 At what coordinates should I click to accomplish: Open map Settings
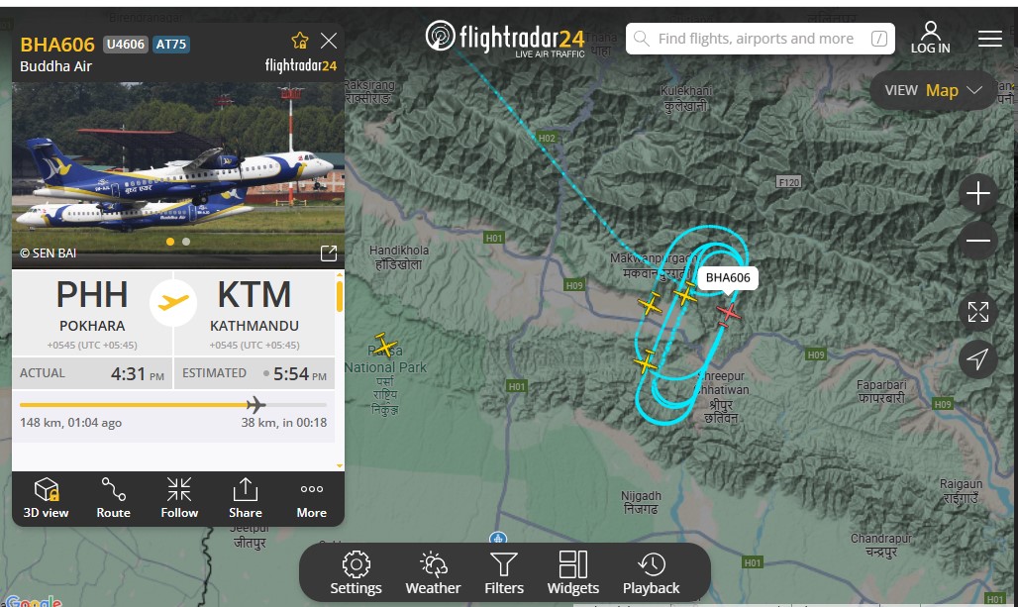pos(356,572)
